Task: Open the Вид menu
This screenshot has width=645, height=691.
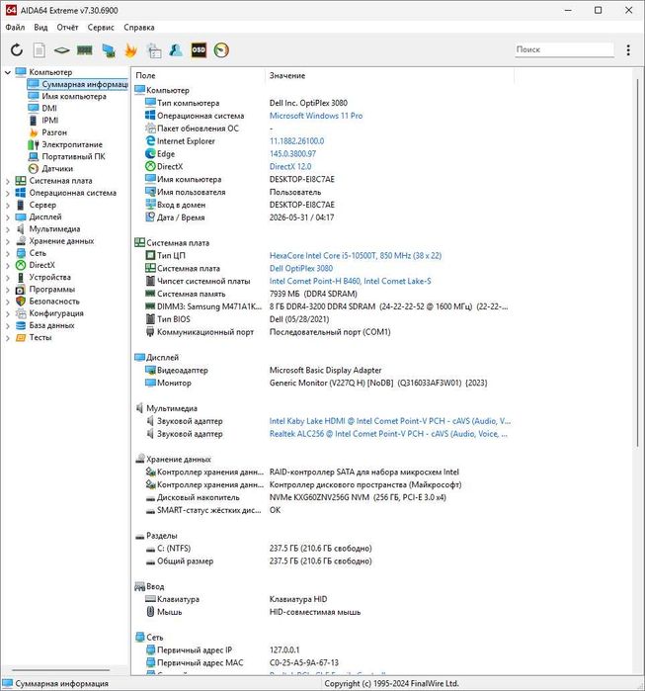Action: (x=40, y=28)
